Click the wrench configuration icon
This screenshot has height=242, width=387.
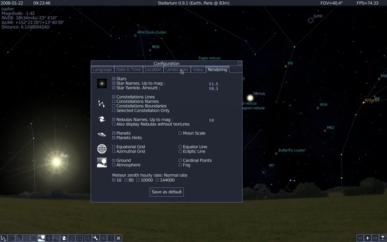tap(96, 238)
